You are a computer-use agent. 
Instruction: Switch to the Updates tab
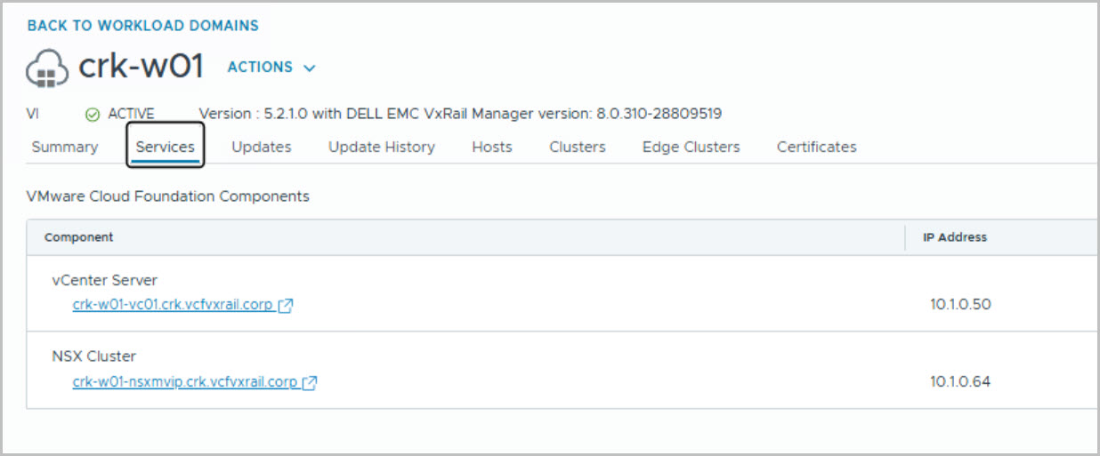click(x=262, y=148)
